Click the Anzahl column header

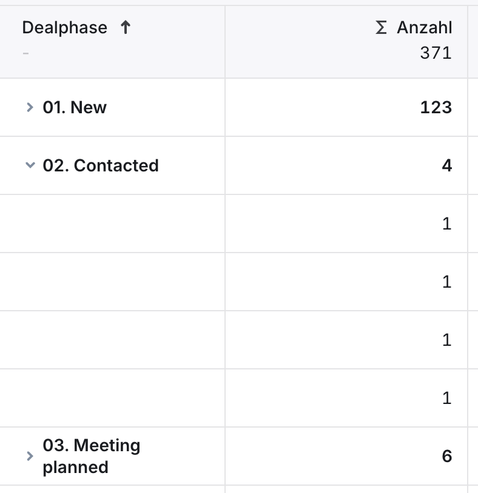pyautogui.click(x=425, y=27)
